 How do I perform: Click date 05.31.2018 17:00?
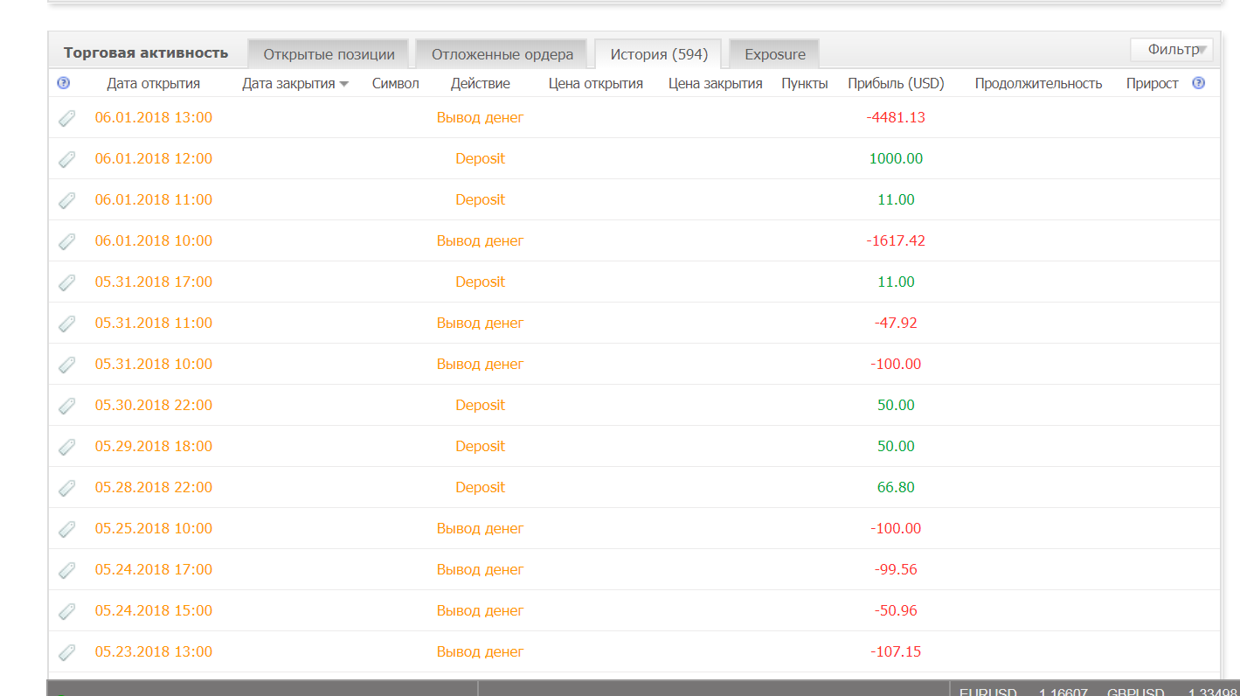154,282
